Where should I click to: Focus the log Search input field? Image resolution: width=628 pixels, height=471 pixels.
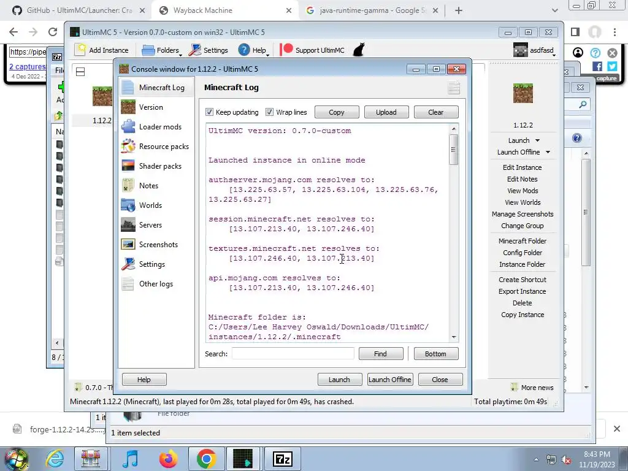[x=293, y=354]
